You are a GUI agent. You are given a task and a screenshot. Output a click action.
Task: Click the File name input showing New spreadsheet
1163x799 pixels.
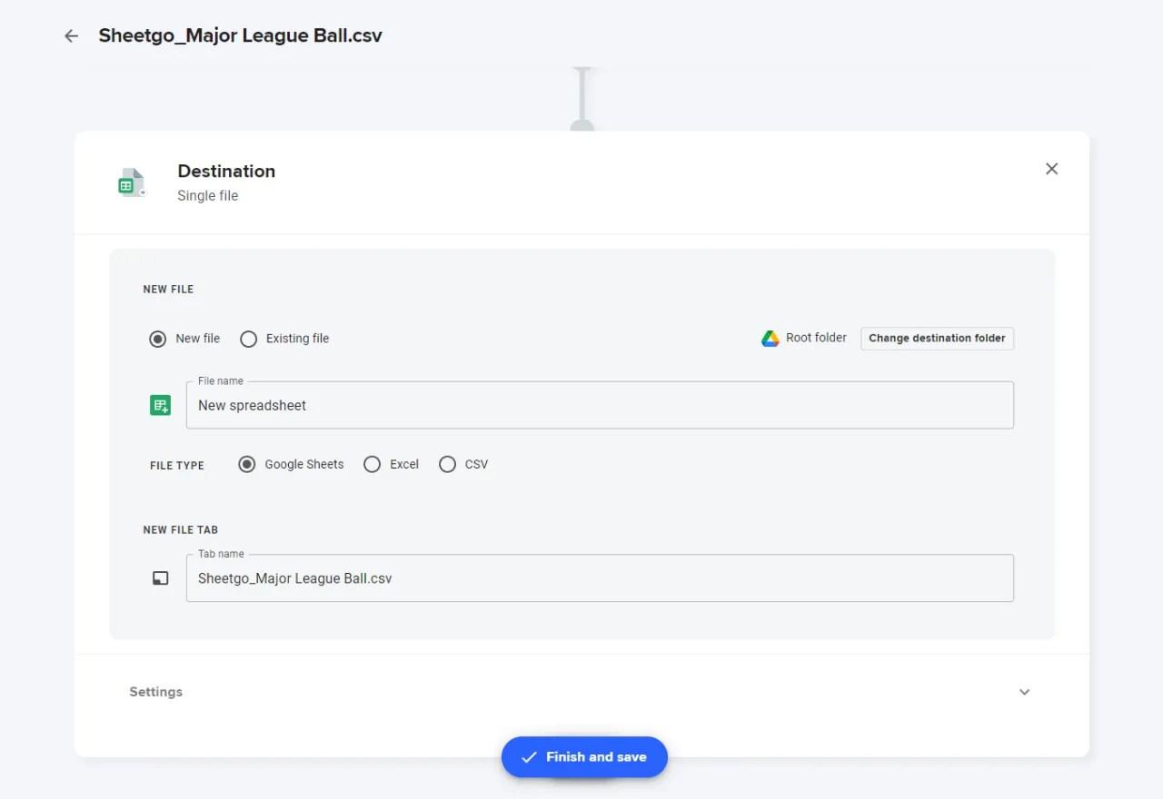(x=600, y=405)
